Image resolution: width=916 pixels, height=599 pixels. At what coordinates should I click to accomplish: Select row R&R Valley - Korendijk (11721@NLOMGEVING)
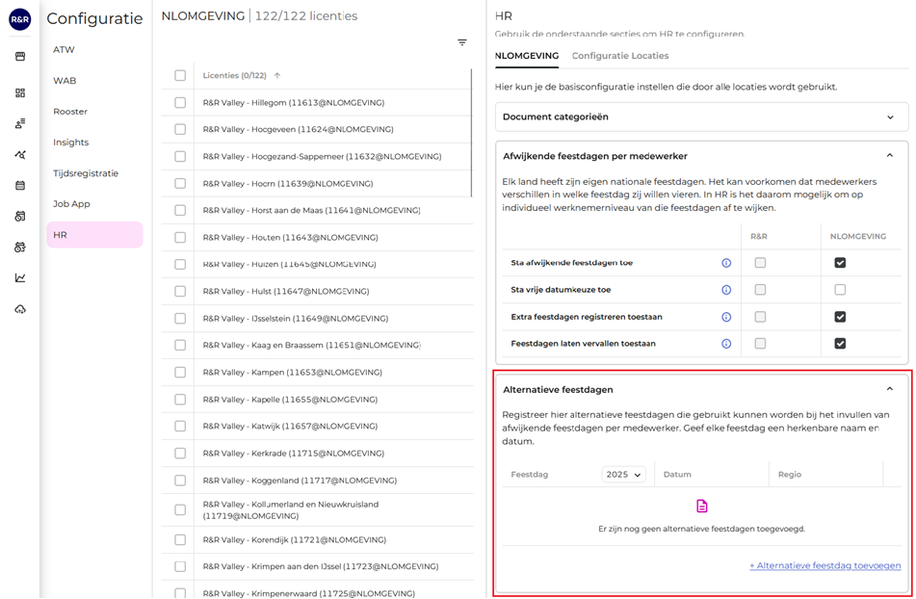point(317,540)
